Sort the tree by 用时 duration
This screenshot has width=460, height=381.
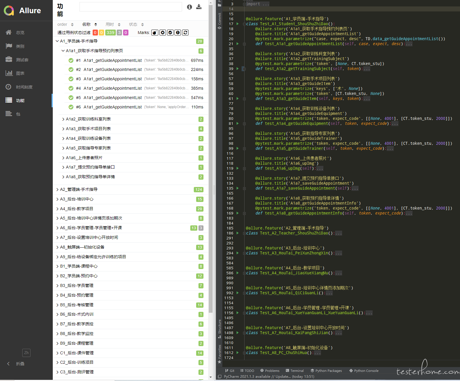[x=113, y=24]
